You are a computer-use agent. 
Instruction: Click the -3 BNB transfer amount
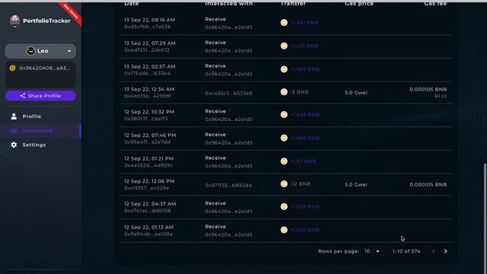point(299,92)
